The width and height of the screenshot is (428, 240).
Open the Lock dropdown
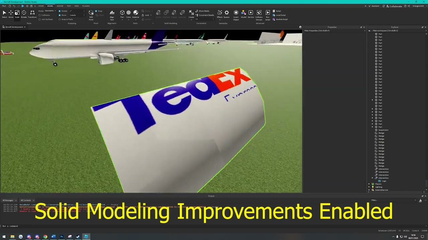[x=146, y=15]
